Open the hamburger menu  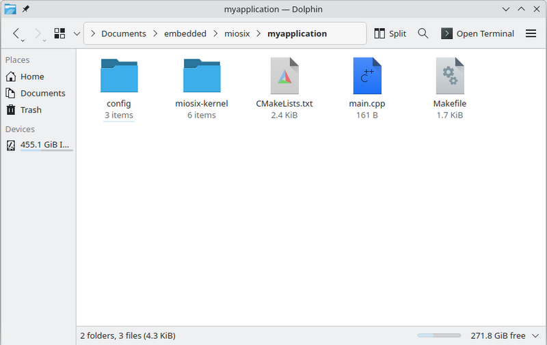(x=531, y=33)
